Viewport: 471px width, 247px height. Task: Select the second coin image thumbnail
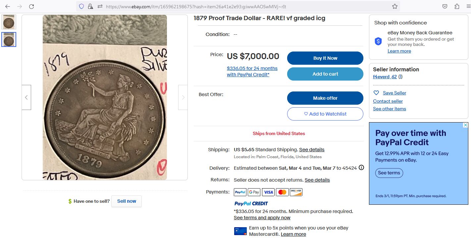click(x=9, y=39)
